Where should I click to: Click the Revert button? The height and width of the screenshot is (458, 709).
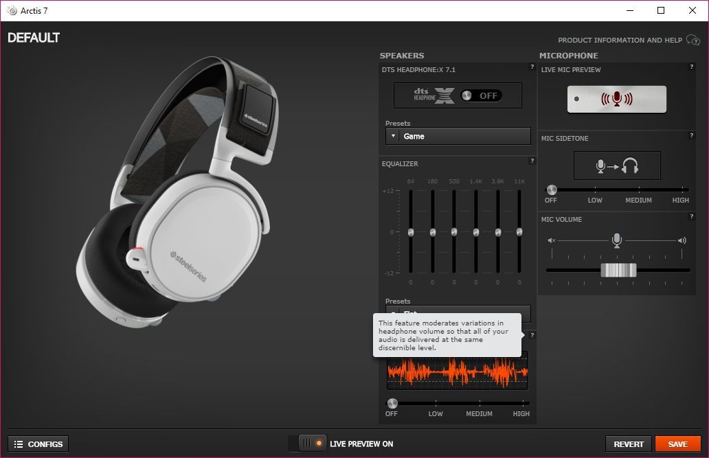[x=629, y=444]
